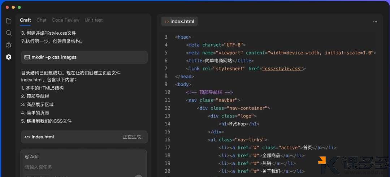
Task: Click the meta charset UTF-8 line
Action: click(x=216, y=45)
